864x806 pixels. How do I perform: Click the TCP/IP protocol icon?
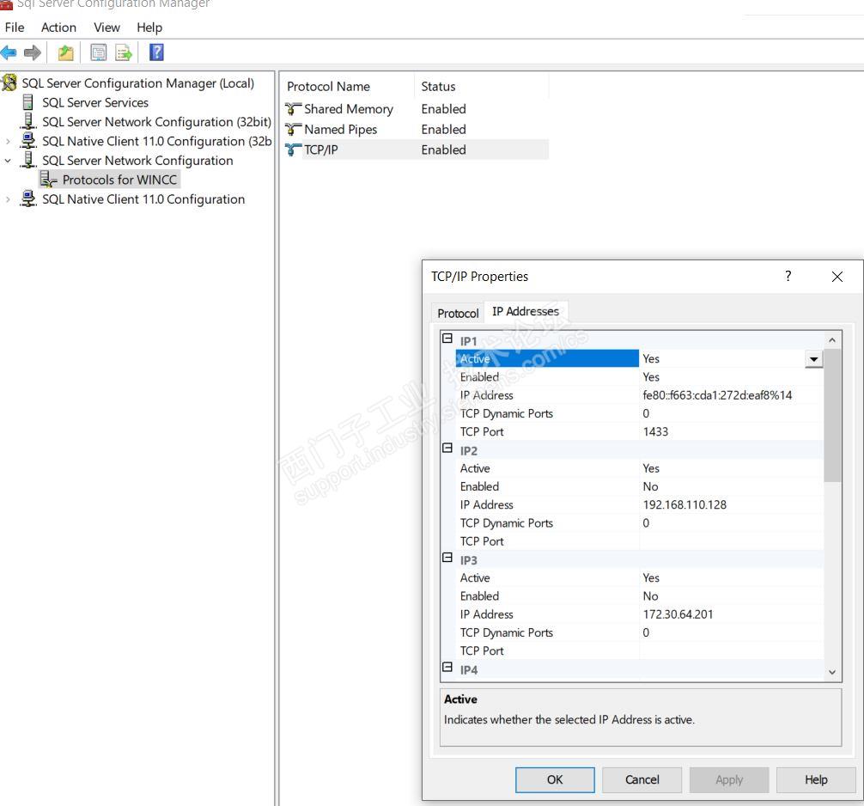click(x=293, y=150)
